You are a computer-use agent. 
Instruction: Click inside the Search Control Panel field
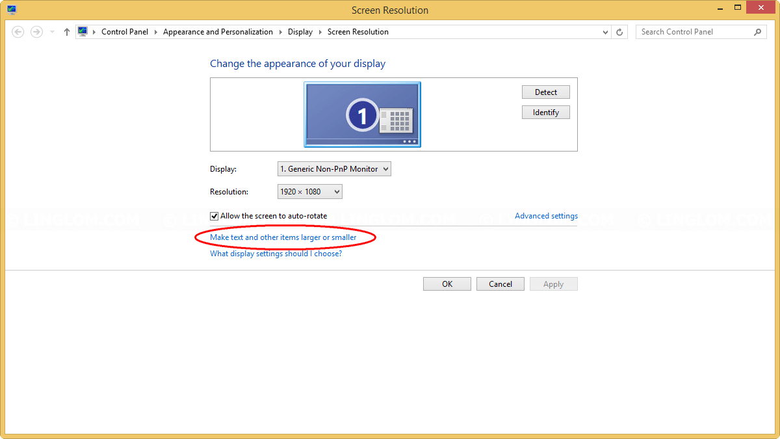coord(689,31)
